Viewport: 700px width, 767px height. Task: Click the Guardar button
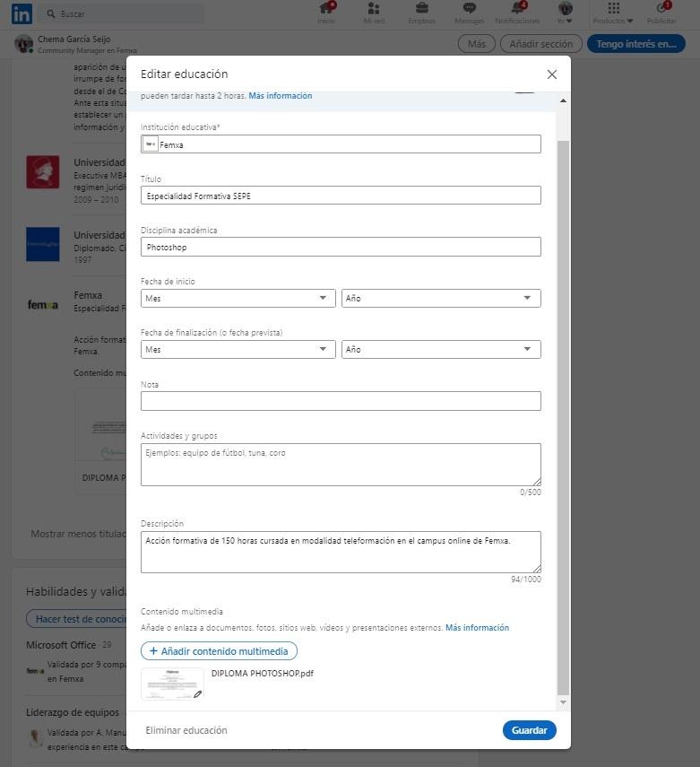530,730
